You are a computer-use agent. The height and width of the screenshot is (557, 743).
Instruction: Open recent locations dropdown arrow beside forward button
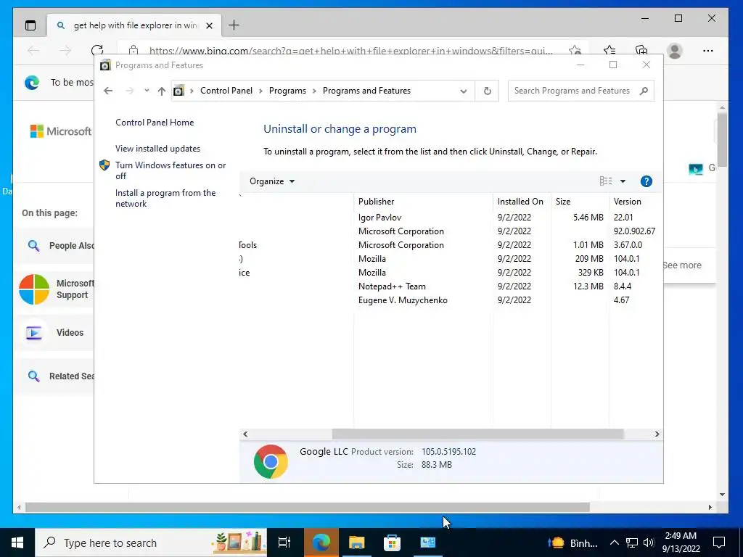147,91
